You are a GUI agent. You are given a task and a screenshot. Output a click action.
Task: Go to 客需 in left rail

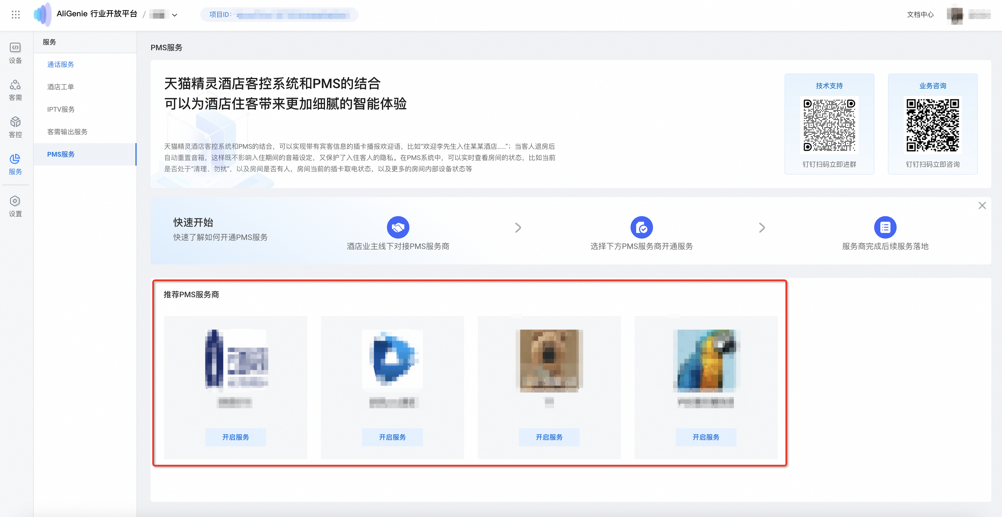pyautogui.click(x=15, y=90)
